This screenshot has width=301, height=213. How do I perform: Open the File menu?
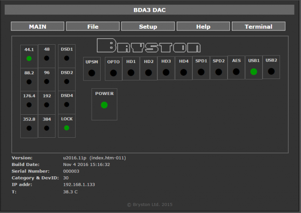click(93, 27)
